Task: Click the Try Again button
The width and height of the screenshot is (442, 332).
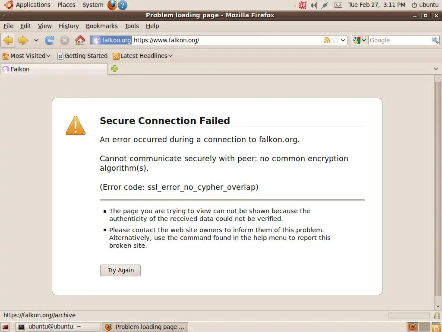Action: tap(120, 270)
